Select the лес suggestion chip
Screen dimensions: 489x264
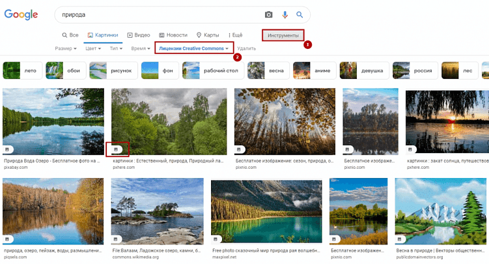tap(460, 70)
